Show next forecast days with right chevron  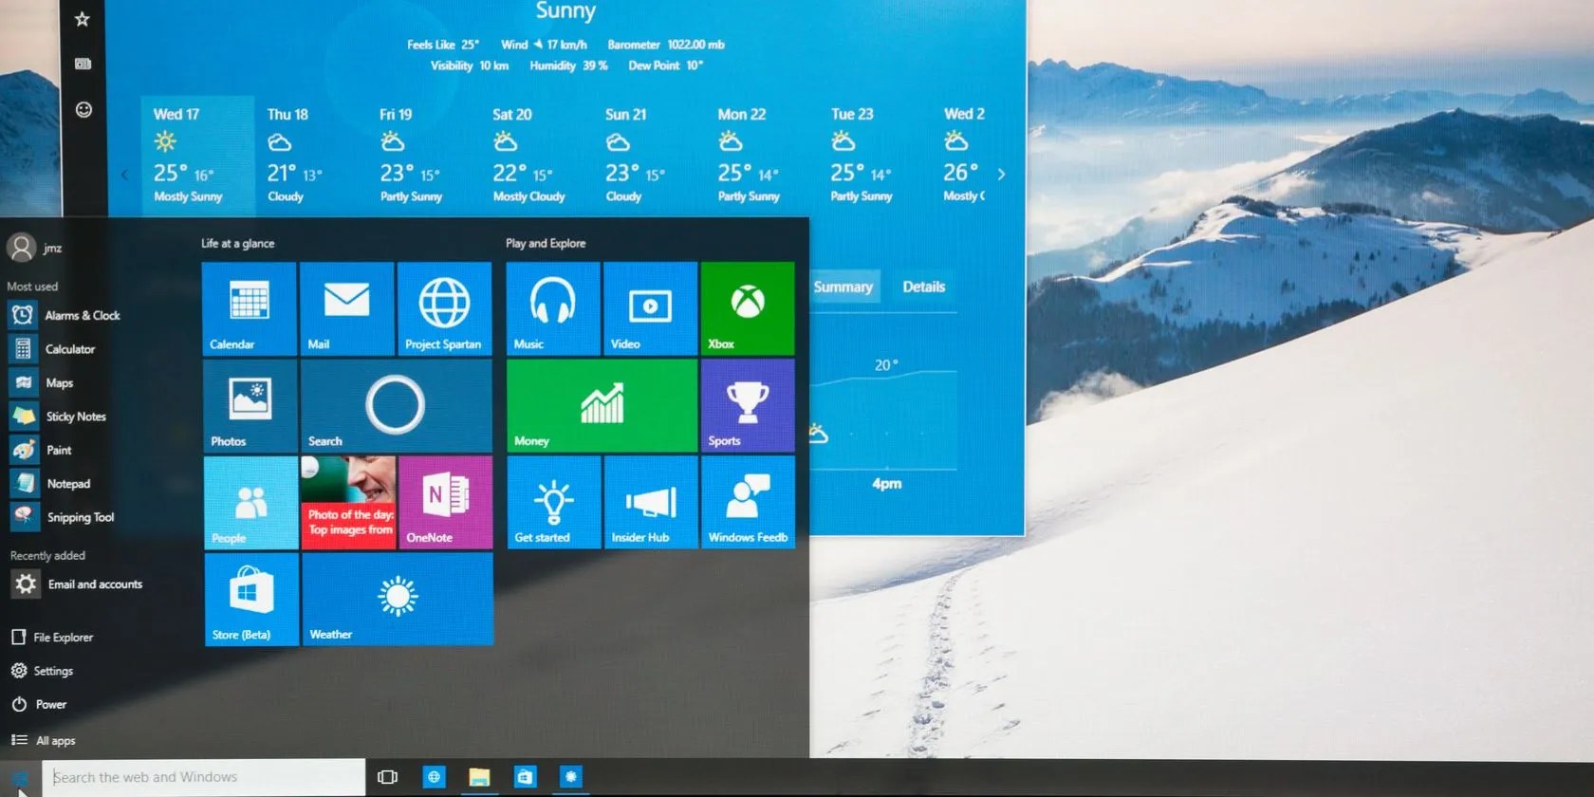point(1001,175)
